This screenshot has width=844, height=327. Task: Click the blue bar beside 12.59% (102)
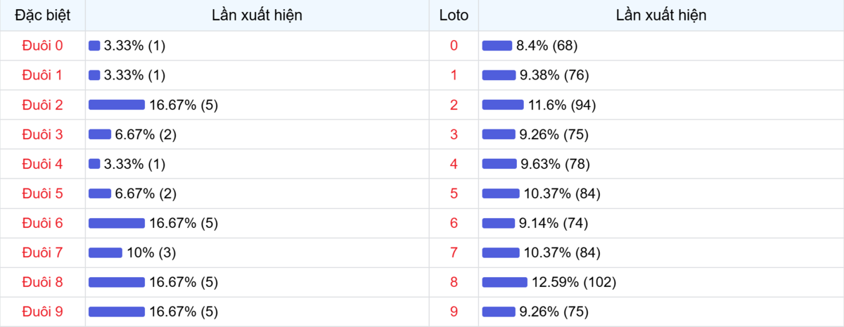pos(504,282)
